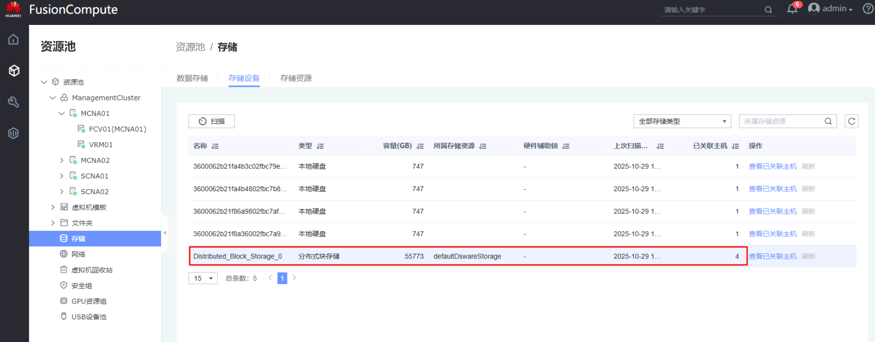875x342 pixels.
Task: Switch to the 存储资源 tab
Action: pos(296,78)
